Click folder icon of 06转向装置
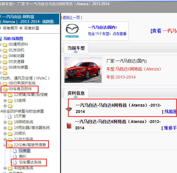Screen dimensions: 177x173 point(5,68)
